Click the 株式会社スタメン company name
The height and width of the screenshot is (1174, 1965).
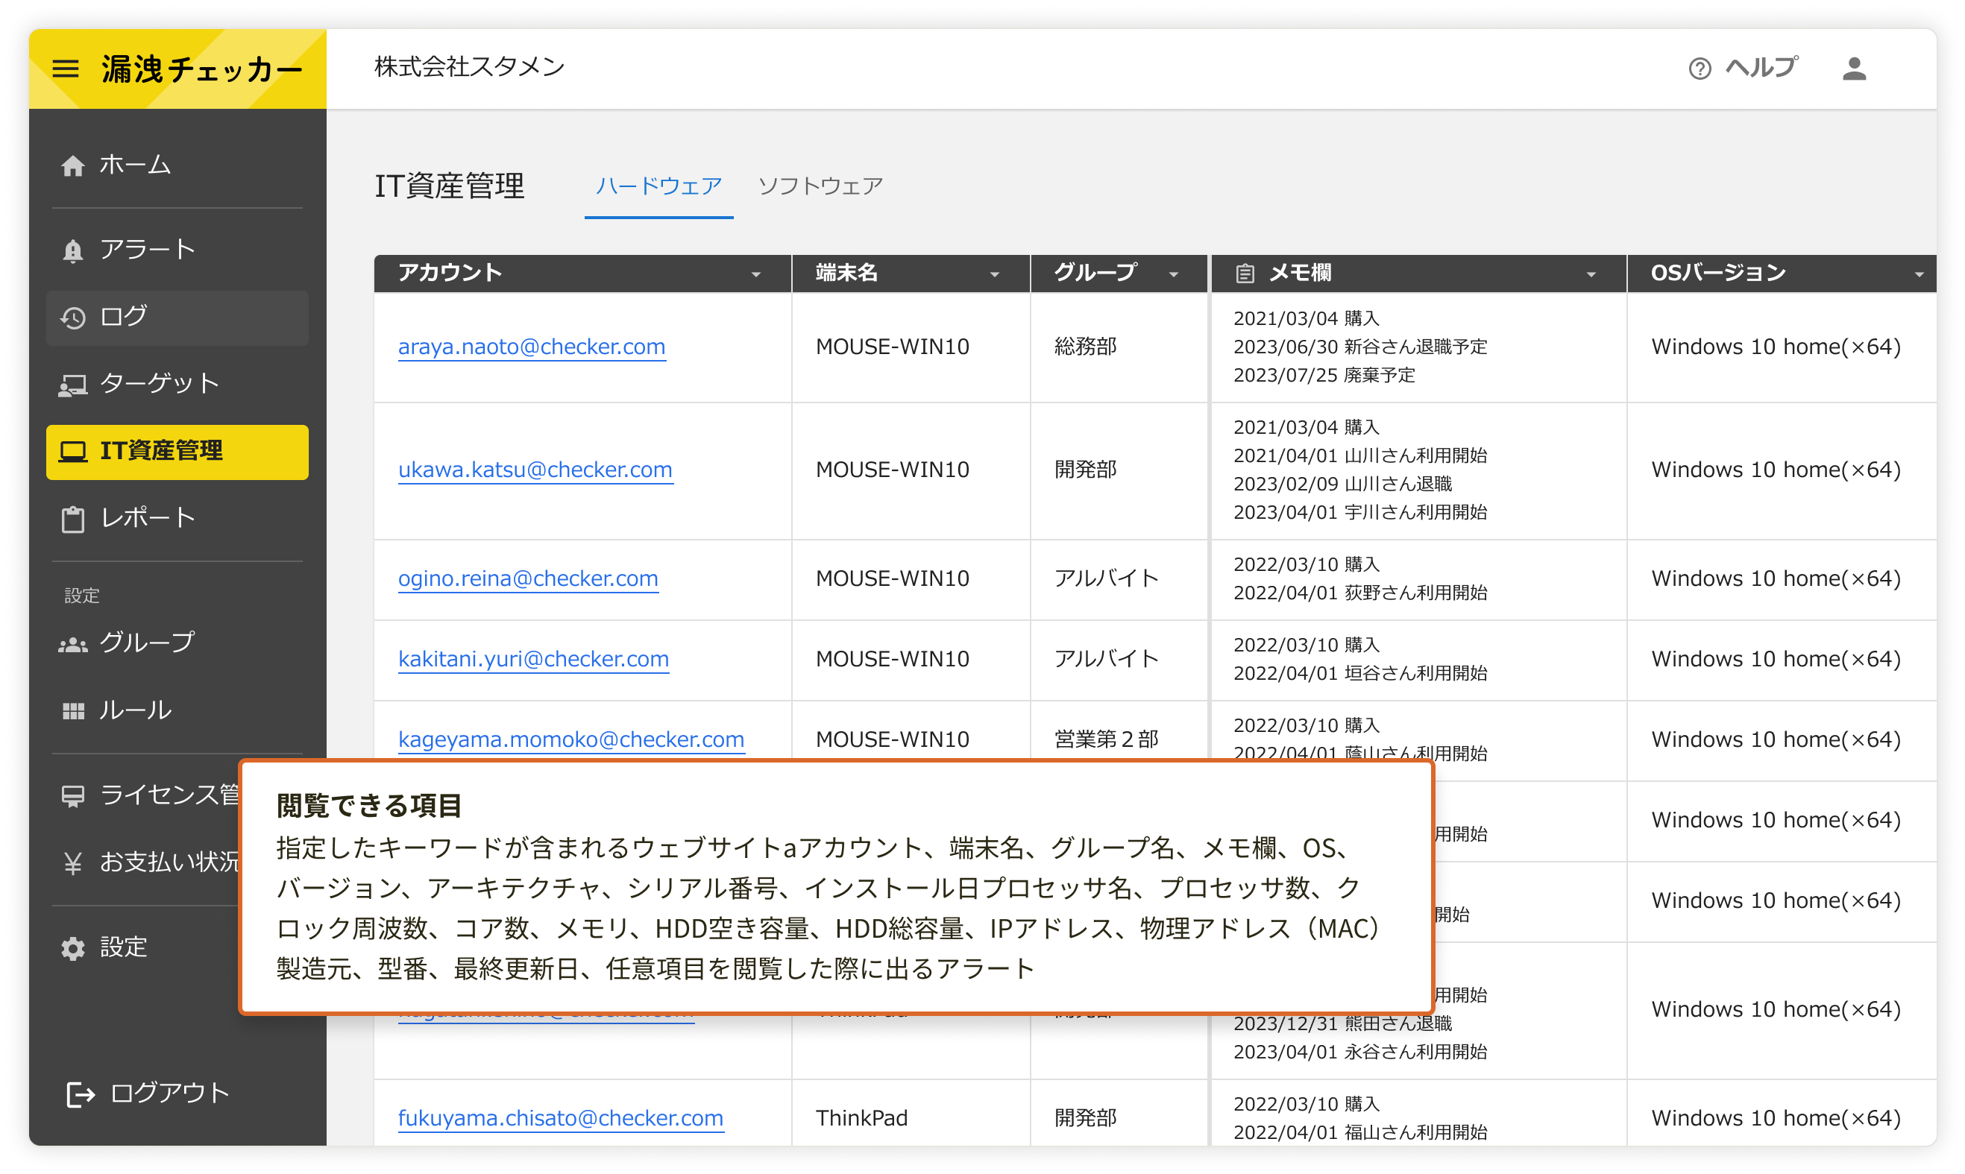[x=469, y=66]
